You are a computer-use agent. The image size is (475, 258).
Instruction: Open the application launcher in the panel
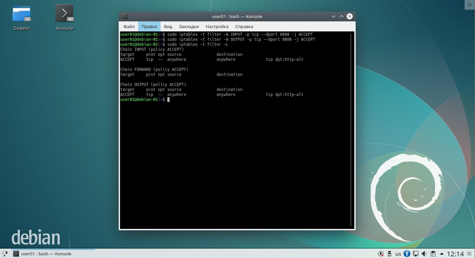point(5,254)
